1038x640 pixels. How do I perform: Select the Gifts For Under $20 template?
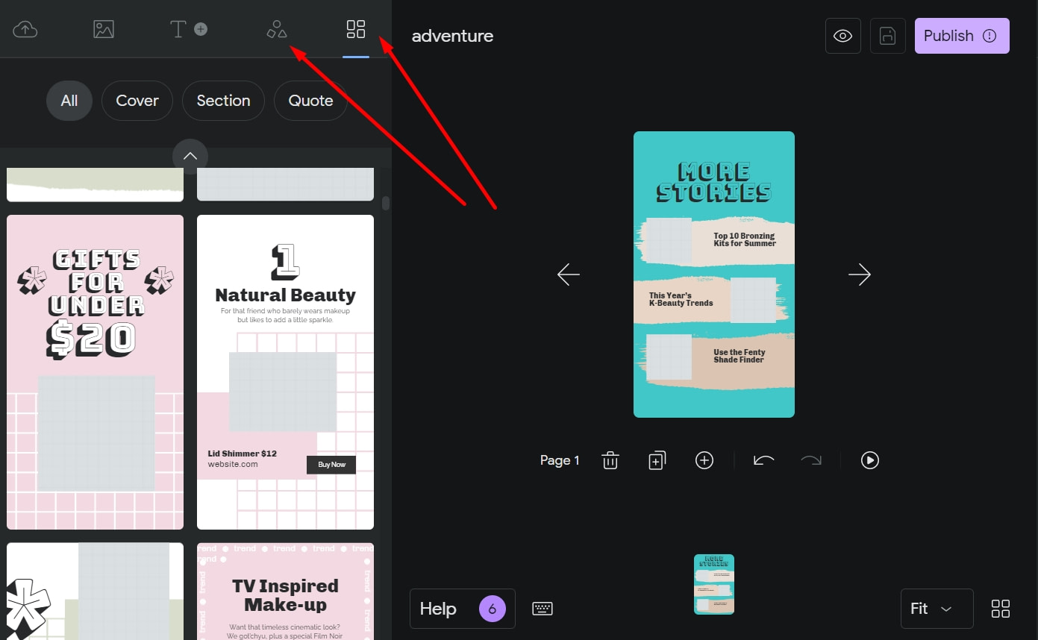click(x=95, y=371)
